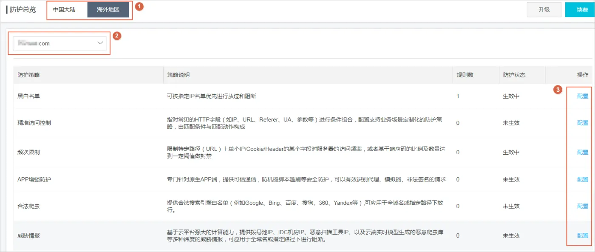595x252 pixels.
Task: Click the 防护策略 column header
Action: tap(28, 75)
